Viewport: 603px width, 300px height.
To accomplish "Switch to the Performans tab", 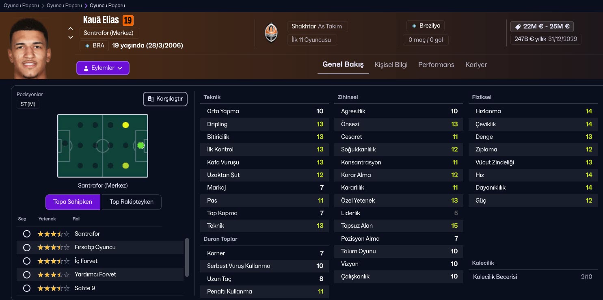I will [436, 65].
